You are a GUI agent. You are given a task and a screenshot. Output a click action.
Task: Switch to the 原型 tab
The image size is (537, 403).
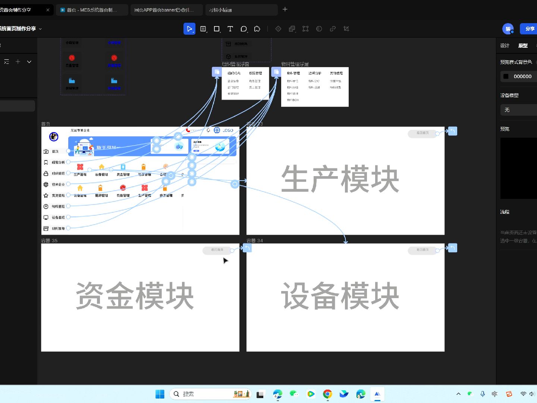point(523,46)
